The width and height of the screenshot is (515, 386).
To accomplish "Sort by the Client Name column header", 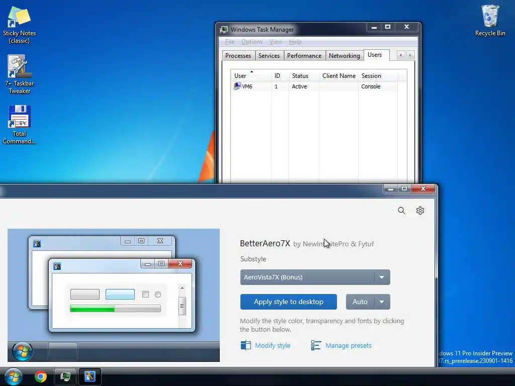I will [338, 75].
